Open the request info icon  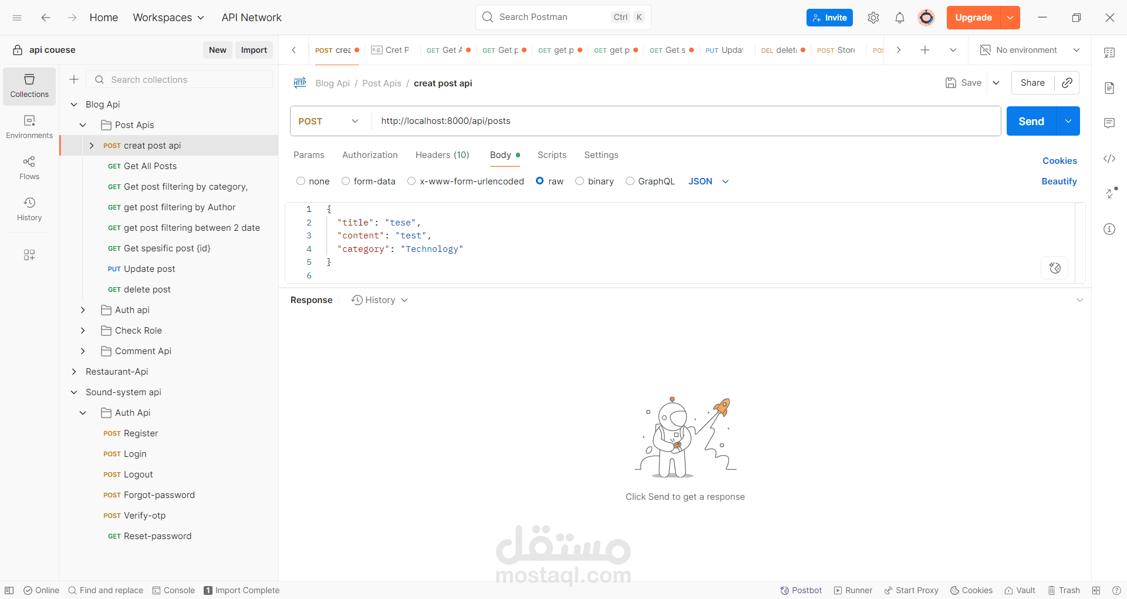(x=1109, y=229)
